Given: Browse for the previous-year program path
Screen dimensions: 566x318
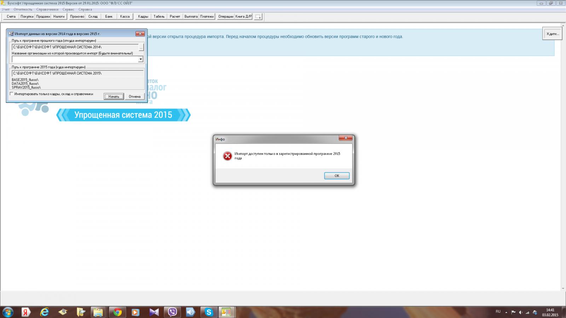Looking at the screenshot, I should tap(141, 47).
